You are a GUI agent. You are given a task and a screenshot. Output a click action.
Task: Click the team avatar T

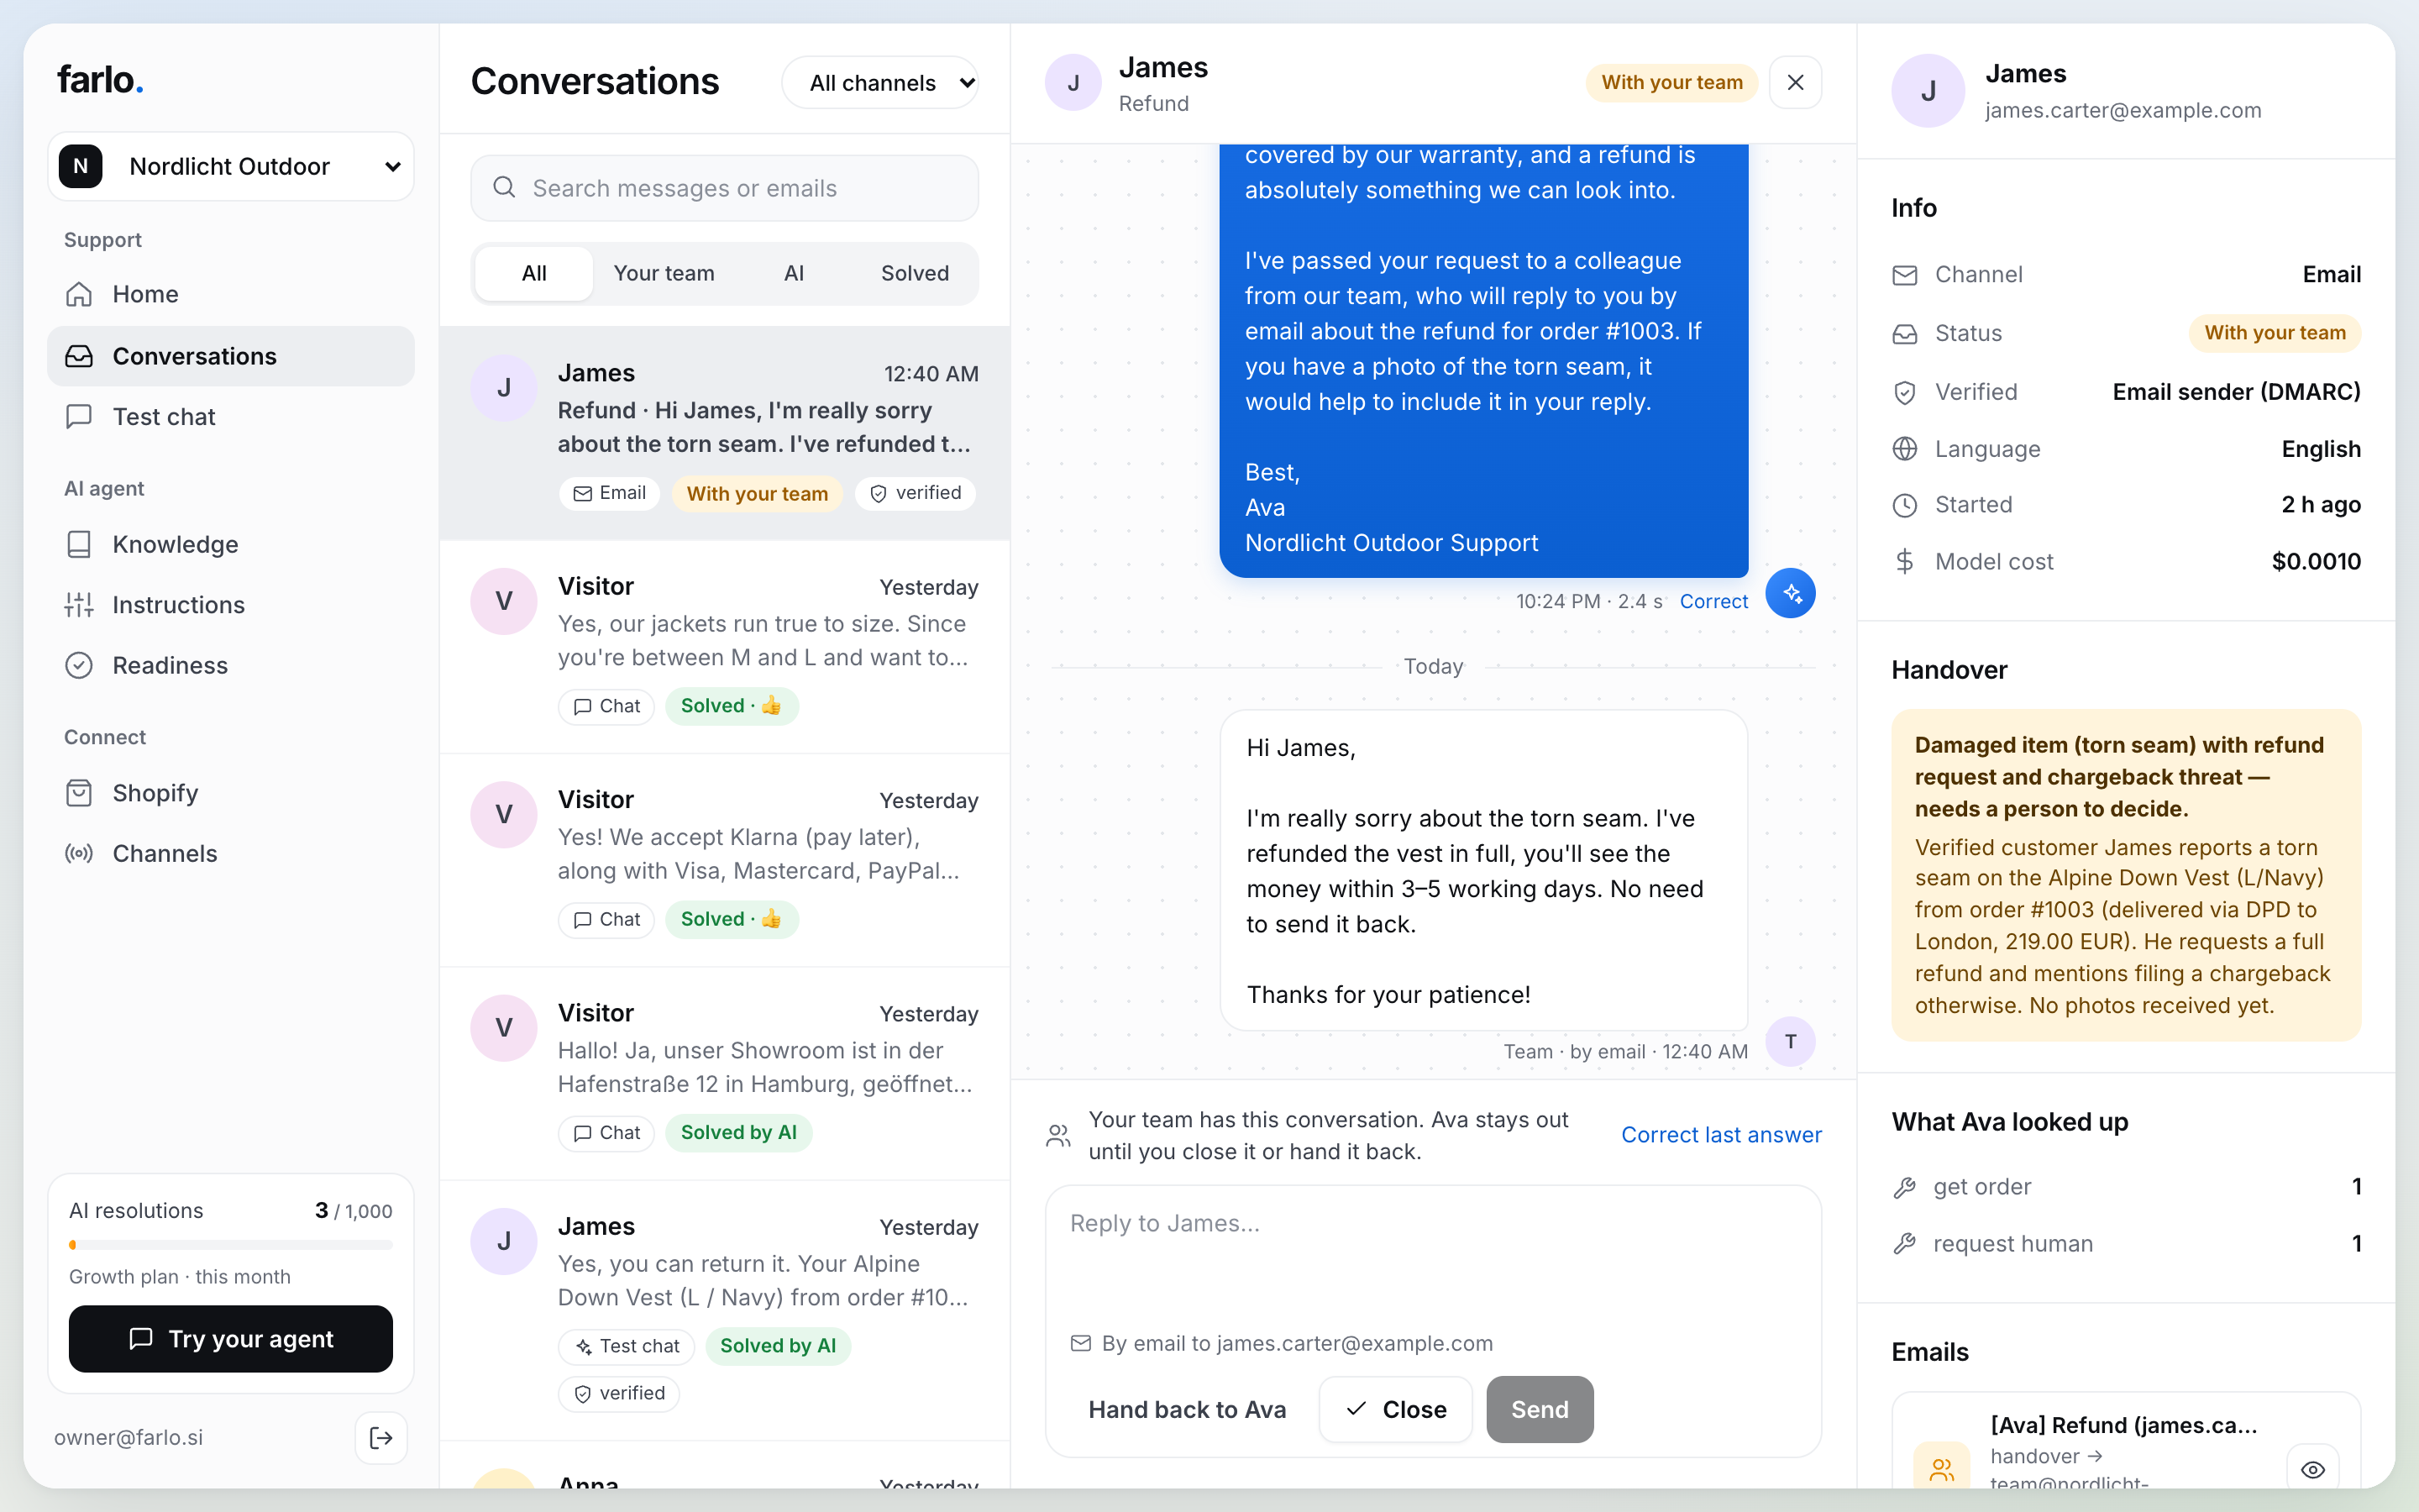point(1790,1041)
